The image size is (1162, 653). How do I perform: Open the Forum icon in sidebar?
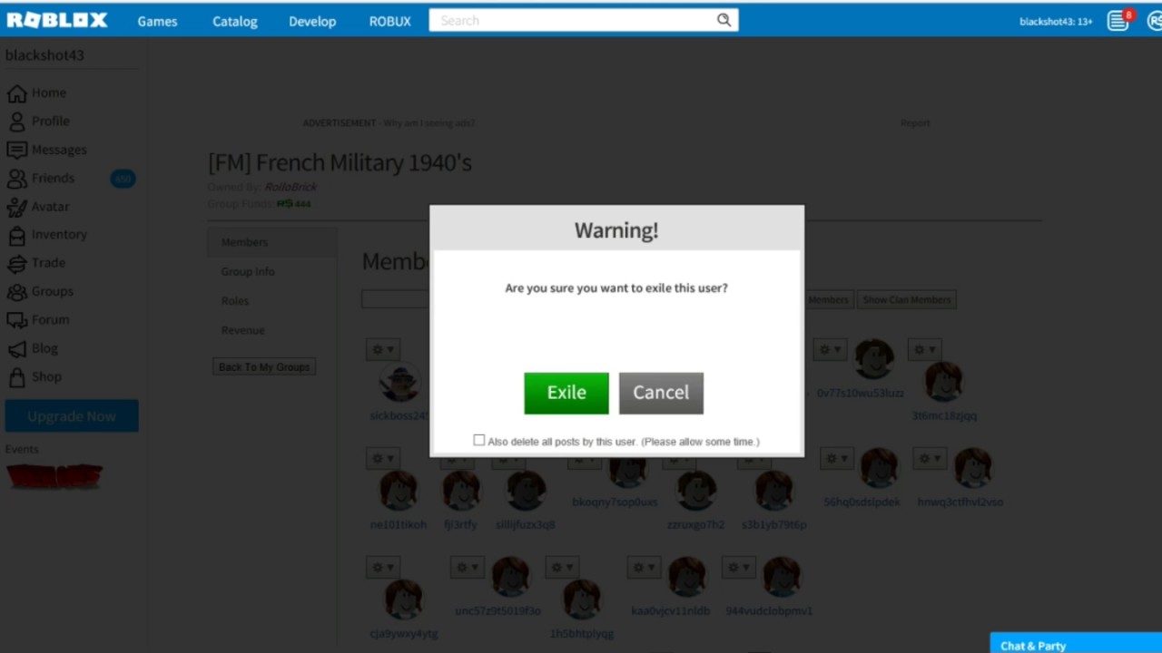point(16,320)
